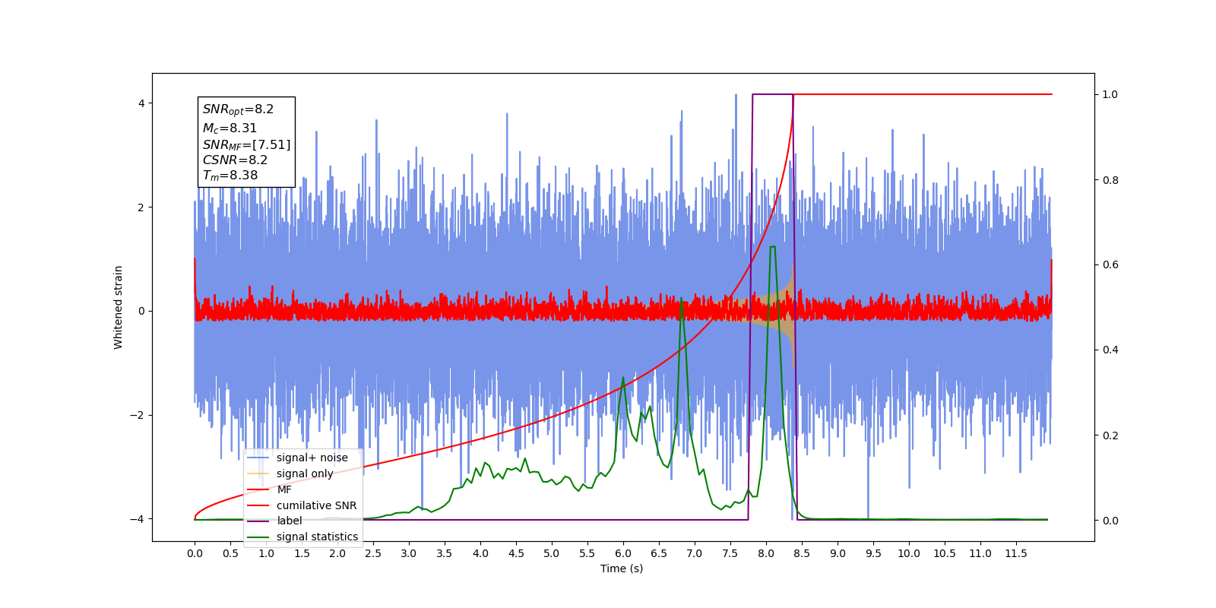
Task: Click the 'MF' legend label
Action: point(284,489)
